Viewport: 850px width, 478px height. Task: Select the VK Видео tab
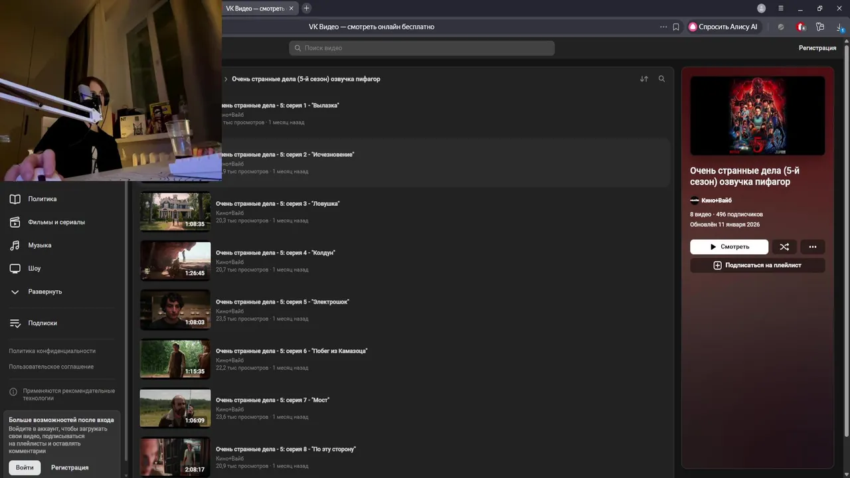coord(256,9)
